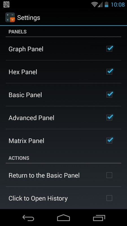Open the recent apps overview button
Viewport: 127px width, 226px height.
coord(99,218)
